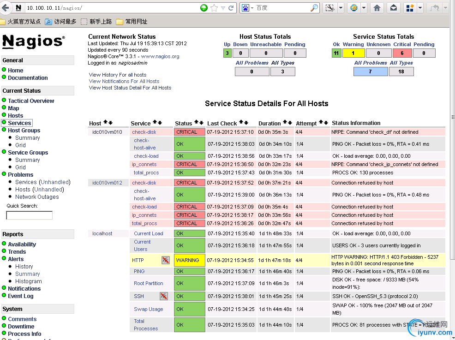Image resolution: width=455 pixels, height=340 pixels.
Task: Sort Status column ascending with up arrow
Action: [x=197, y=122]
